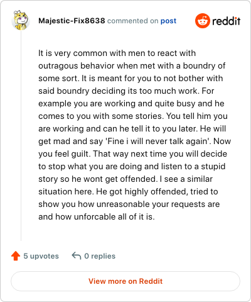Click the line starting "example you are working"
This screenshot has height=302, width=251.
click(x=131, y=104)
